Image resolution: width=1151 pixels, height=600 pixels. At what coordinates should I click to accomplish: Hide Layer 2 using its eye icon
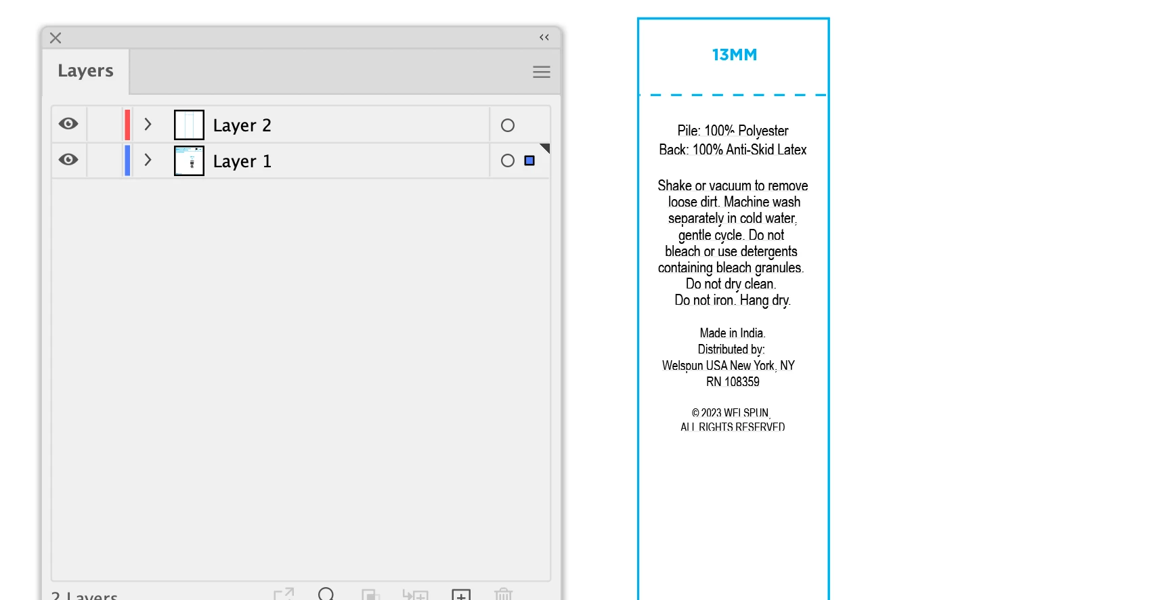click(68, 124)
